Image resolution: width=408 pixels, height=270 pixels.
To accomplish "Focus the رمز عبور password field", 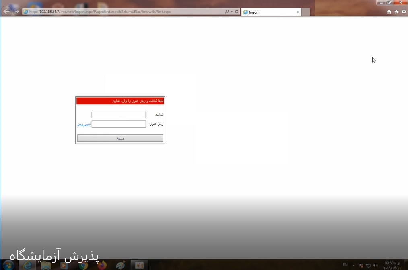I will [x=119, y=124].
